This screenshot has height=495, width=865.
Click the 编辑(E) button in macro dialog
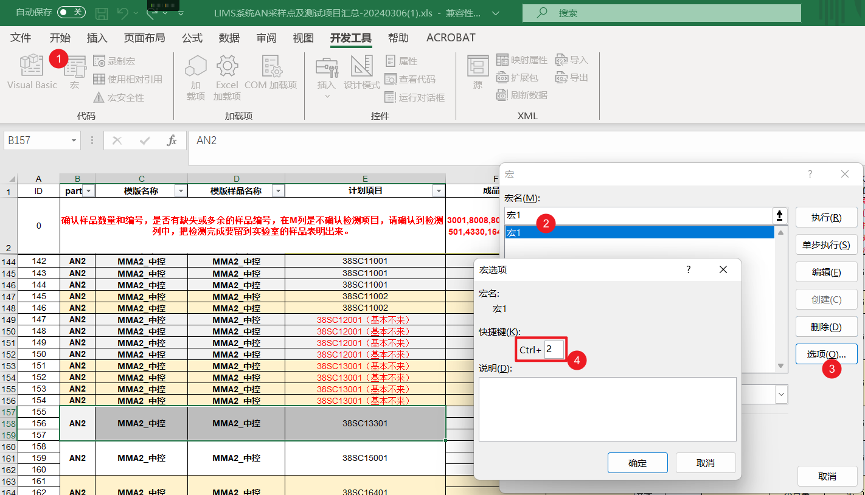pos(826,272)
